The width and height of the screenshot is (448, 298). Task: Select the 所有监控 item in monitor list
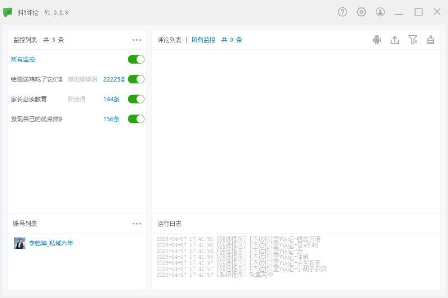[23, 59]
